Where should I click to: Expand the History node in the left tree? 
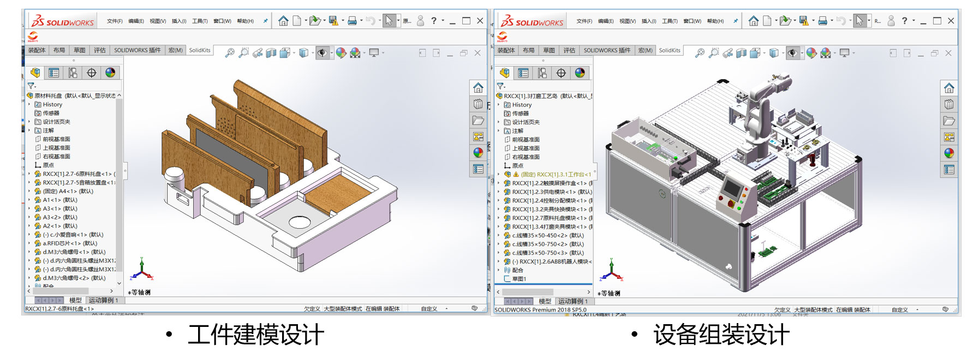(x=29, y=104)
